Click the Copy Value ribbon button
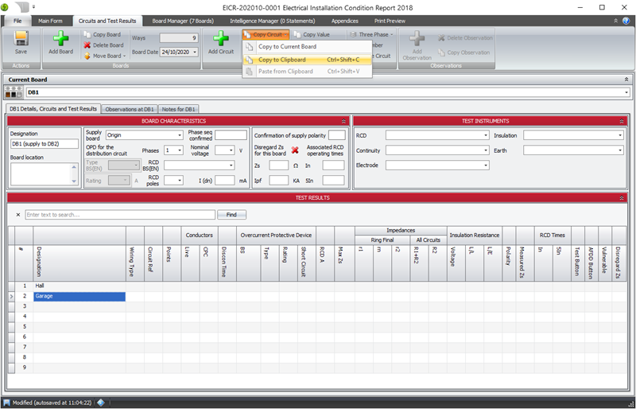Screen dimensions: 636x409 tap(312, 34)
